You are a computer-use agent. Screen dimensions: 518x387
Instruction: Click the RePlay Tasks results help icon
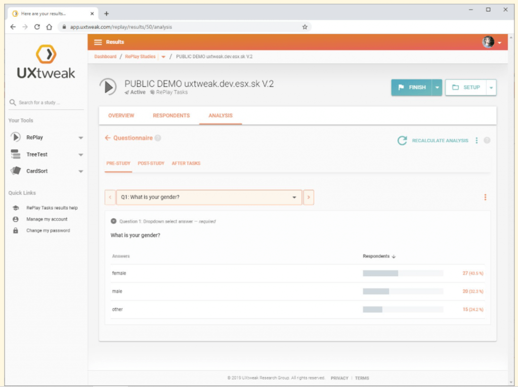[16, 207]
